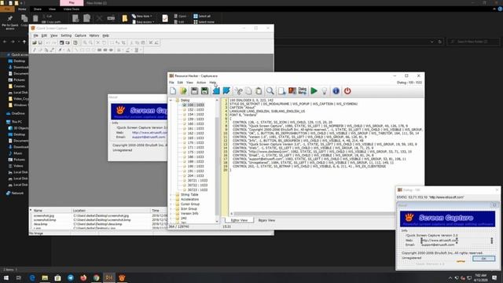This screenshot has width=503, height=283.
Task: Click Select all in File Explorer ribbon
Action: pos(202,16)
